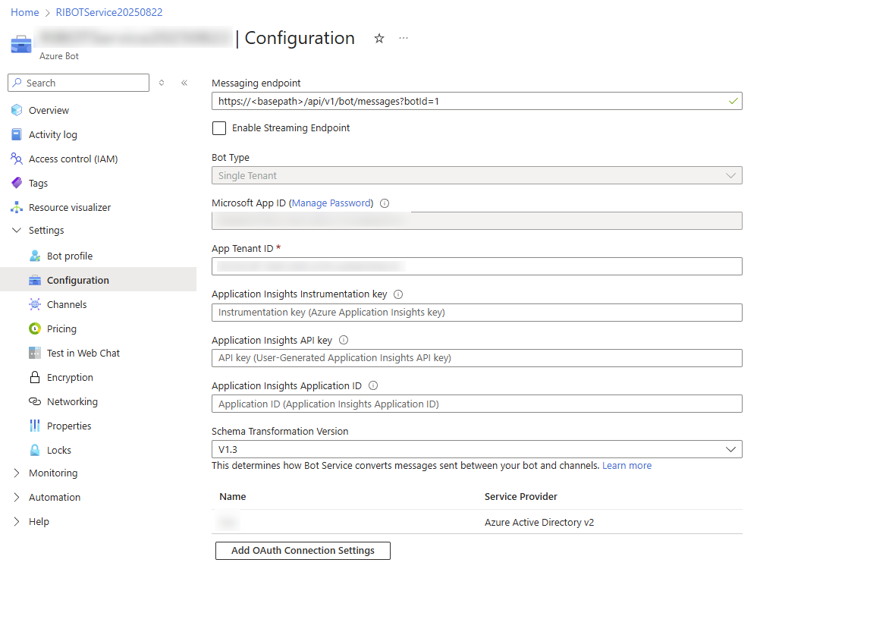Open the Properties page
The height and width of the screenshot is (635, 892).
[x=69, y=426]
